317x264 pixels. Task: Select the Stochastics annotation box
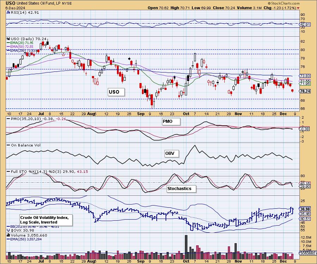pyautogui.click(x=181, y=189)
